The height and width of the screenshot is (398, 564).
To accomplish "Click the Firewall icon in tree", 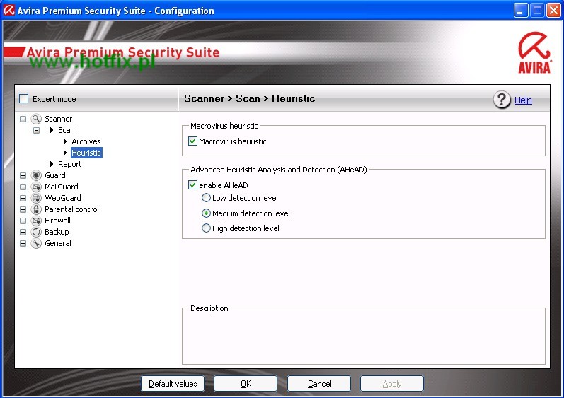I will [x=36, y=221].
